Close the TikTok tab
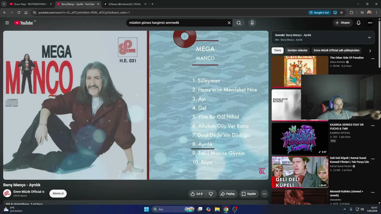 click(x=145, y=4)
